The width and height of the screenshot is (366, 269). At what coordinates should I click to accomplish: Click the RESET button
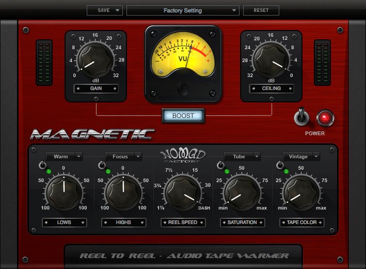point(261,10)
